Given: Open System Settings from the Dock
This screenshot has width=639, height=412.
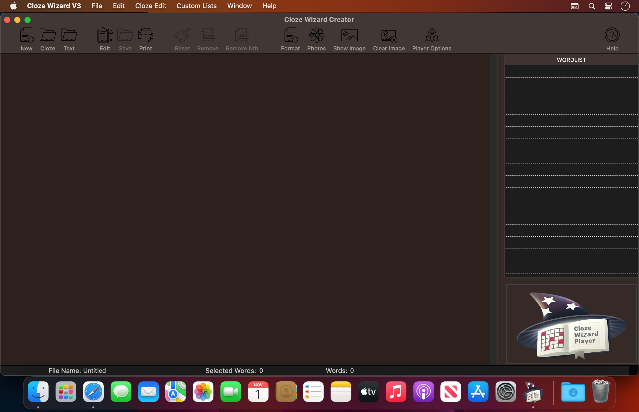Looking at the screenshot, I should [x=506, y=392].
